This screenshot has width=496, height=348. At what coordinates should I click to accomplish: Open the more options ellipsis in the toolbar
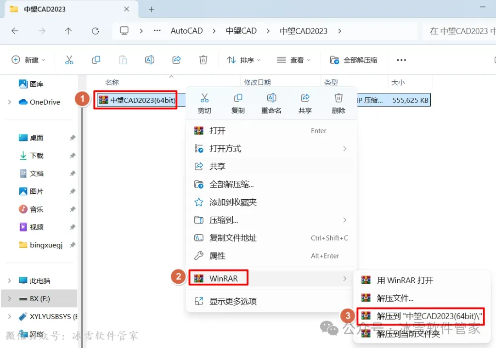(401, 60)
